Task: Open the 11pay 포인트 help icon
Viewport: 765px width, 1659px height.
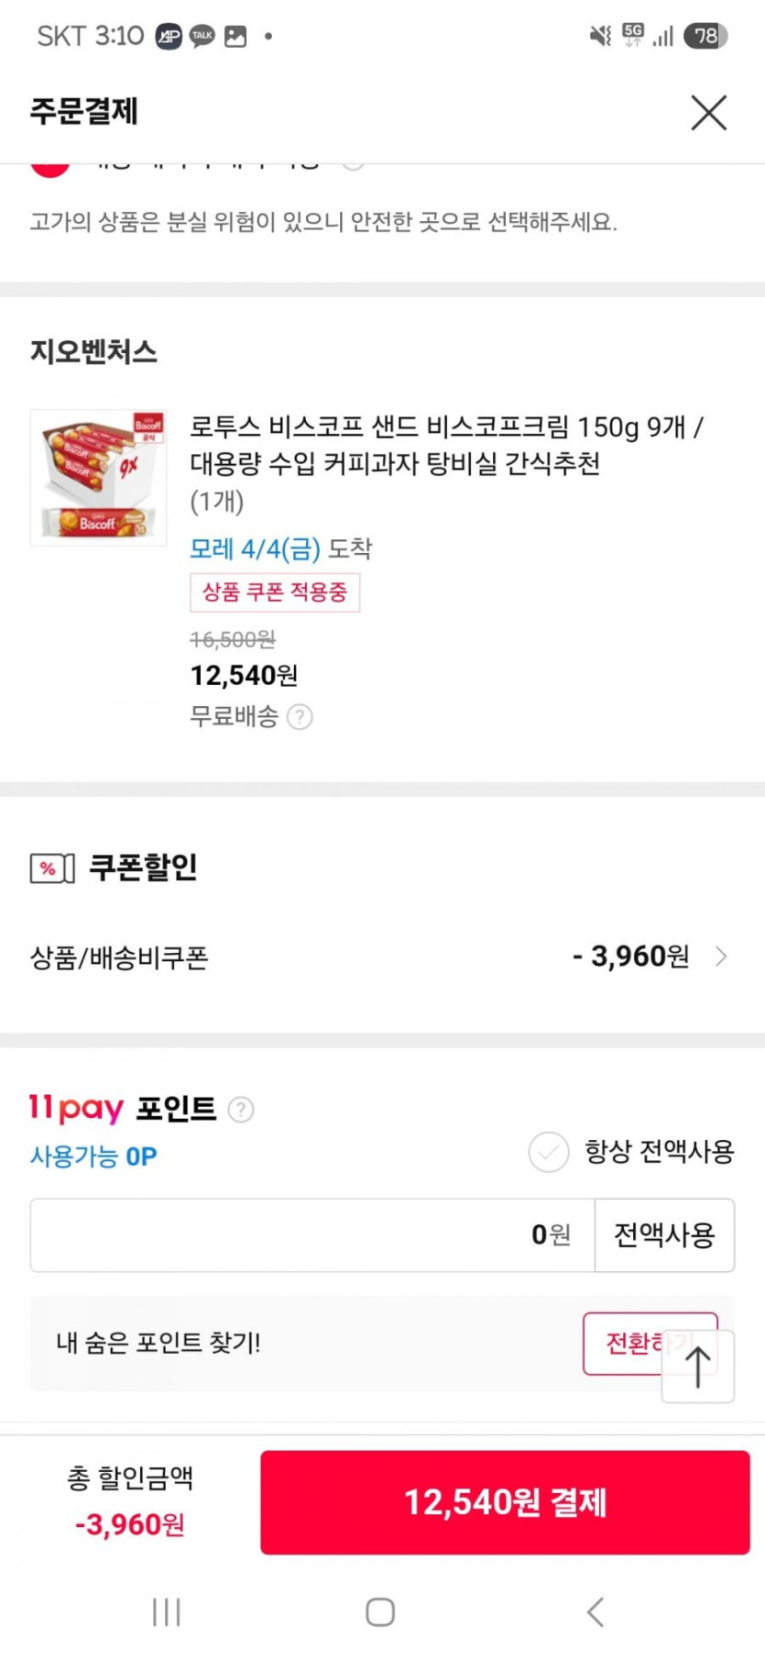Action: (241, 1110)
